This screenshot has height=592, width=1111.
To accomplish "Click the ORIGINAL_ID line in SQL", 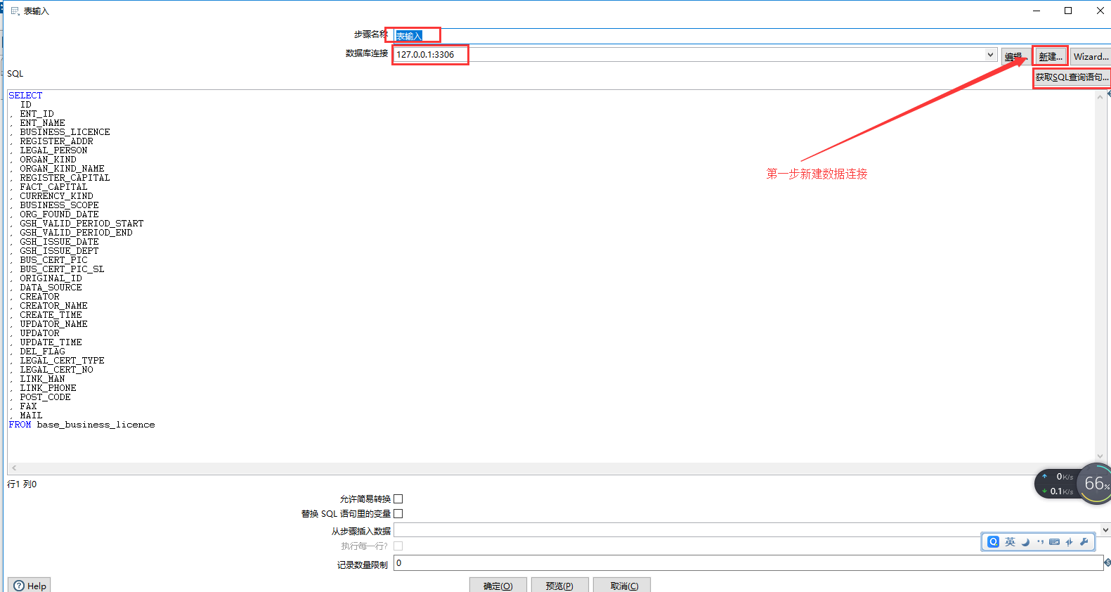I will (51, 278).
